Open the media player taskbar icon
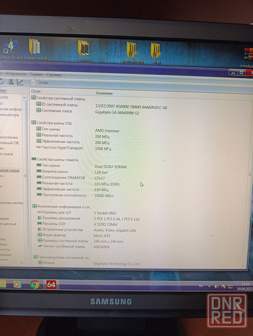253x336 pixels. 17,284
